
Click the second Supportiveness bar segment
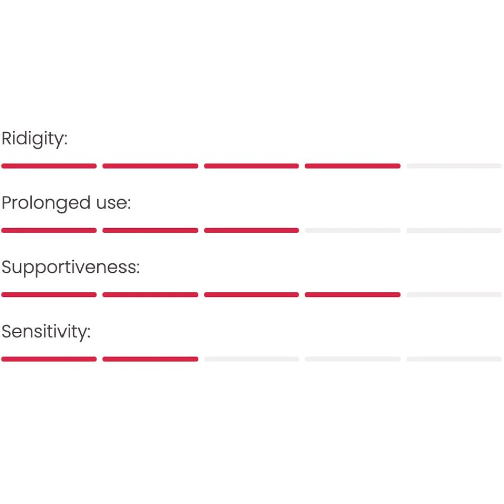(x=150, y=294)
